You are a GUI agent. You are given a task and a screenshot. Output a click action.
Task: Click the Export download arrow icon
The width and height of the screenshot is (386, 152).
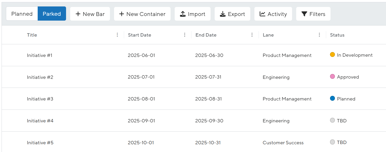tap(223, 14)
